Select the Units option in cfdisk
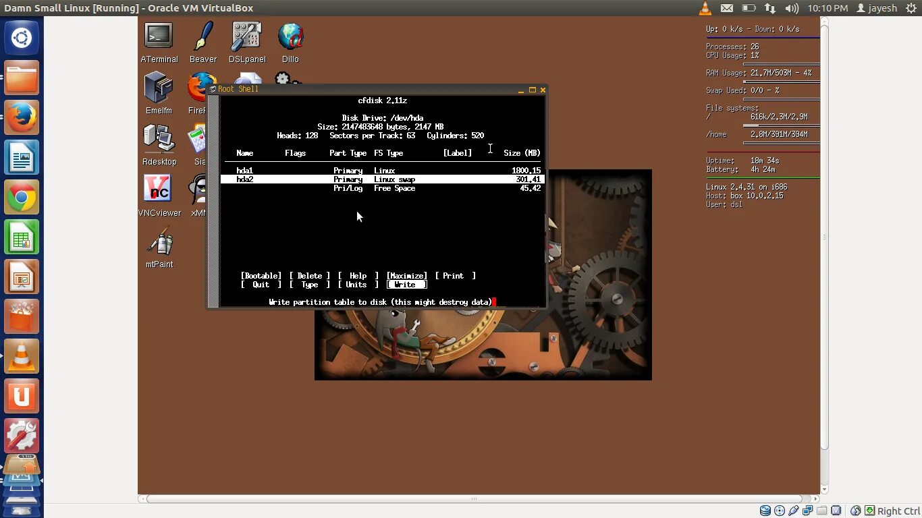922x518 pixels. pos(358,285)
